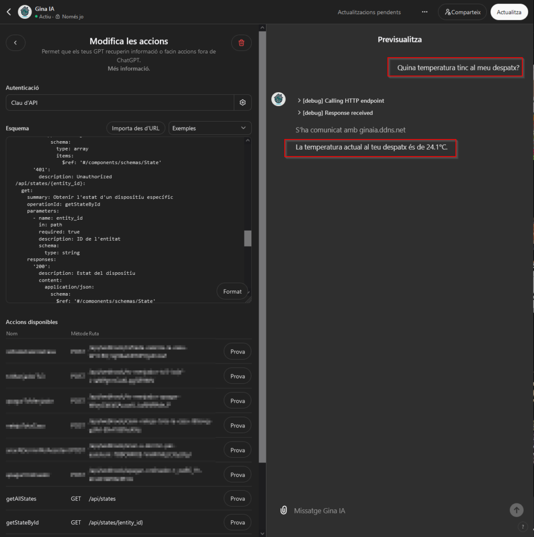Click the Actualitza button

tap(509, 12)
